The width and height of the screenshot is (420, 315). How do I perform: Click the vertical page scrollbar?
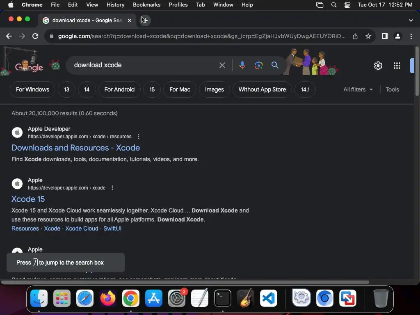417,71
